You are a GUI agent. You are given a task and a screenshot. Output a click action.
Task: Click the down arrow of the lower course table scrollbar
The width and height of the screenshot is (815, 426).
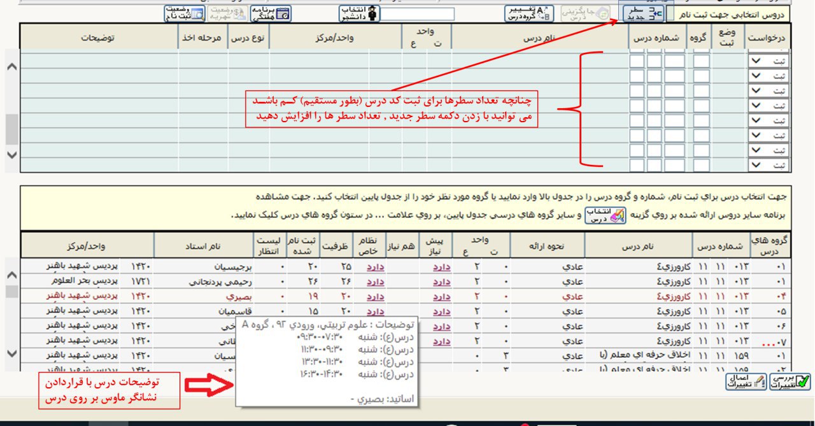(x=11, y=353)
